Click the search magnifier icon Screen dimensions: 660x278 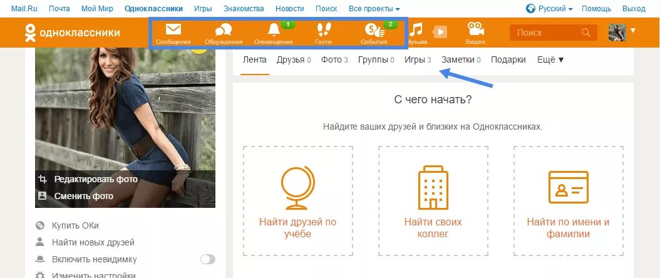pyautogui.click(x=585, y=33)
